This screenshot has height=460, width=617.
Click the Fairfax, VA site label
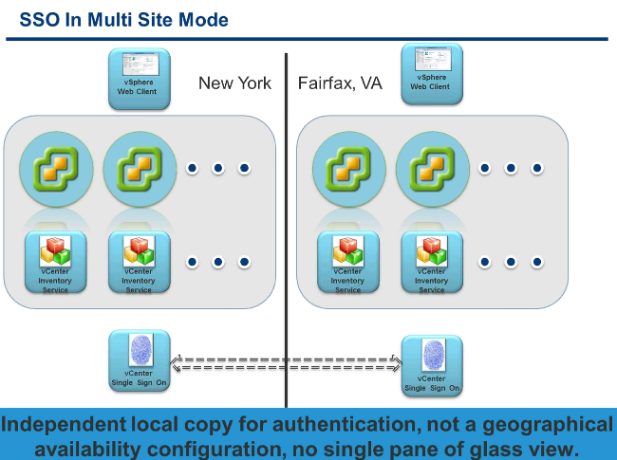[x=340, y=83]
